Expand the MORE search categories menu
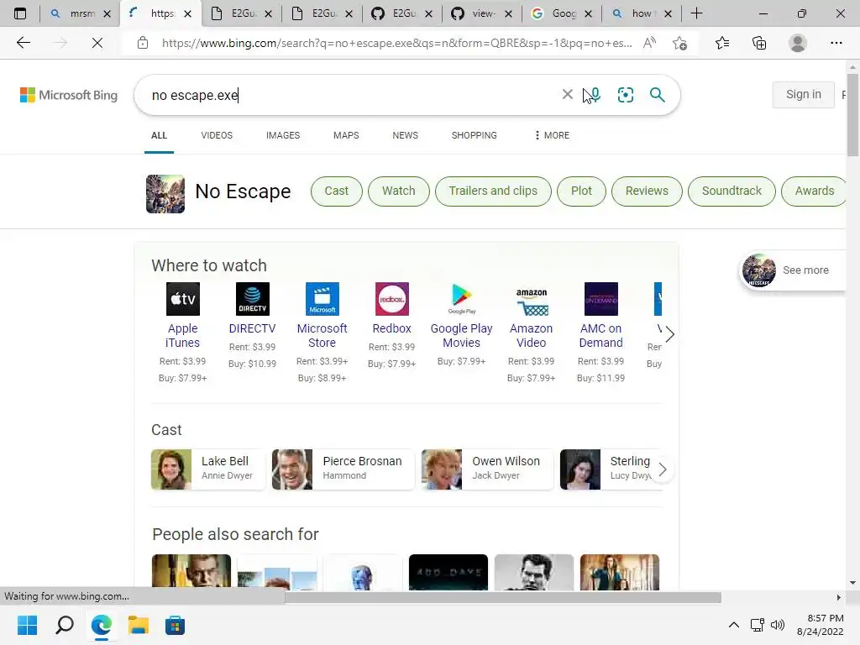The width and height of the screenshot is (860, 645). coord(553,135)
